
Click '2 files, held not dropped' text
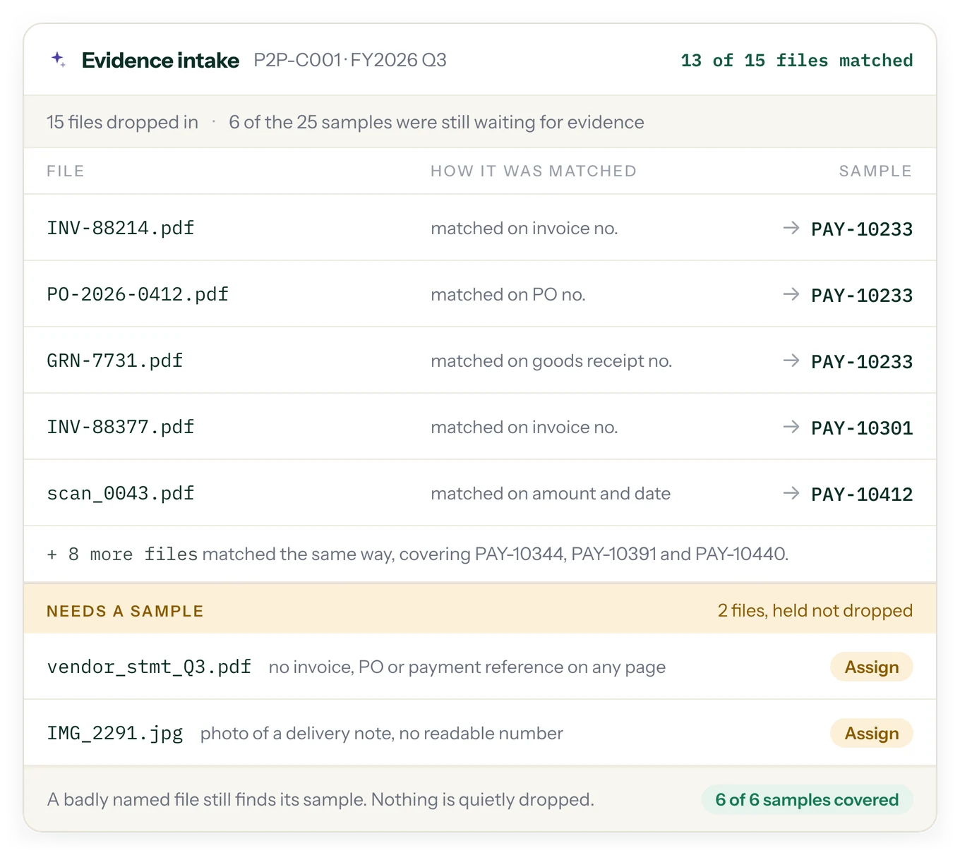pyautogui.click(x=815, y=610)
